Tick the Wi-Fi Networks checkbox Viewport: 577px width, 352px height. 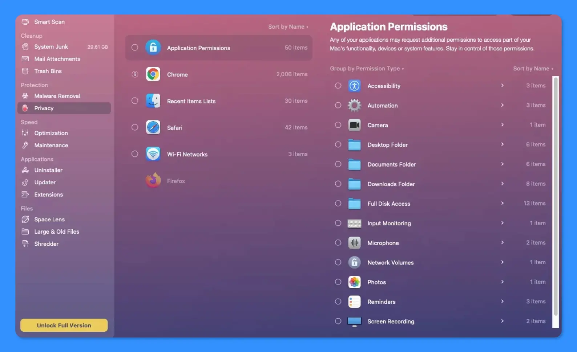135,154
